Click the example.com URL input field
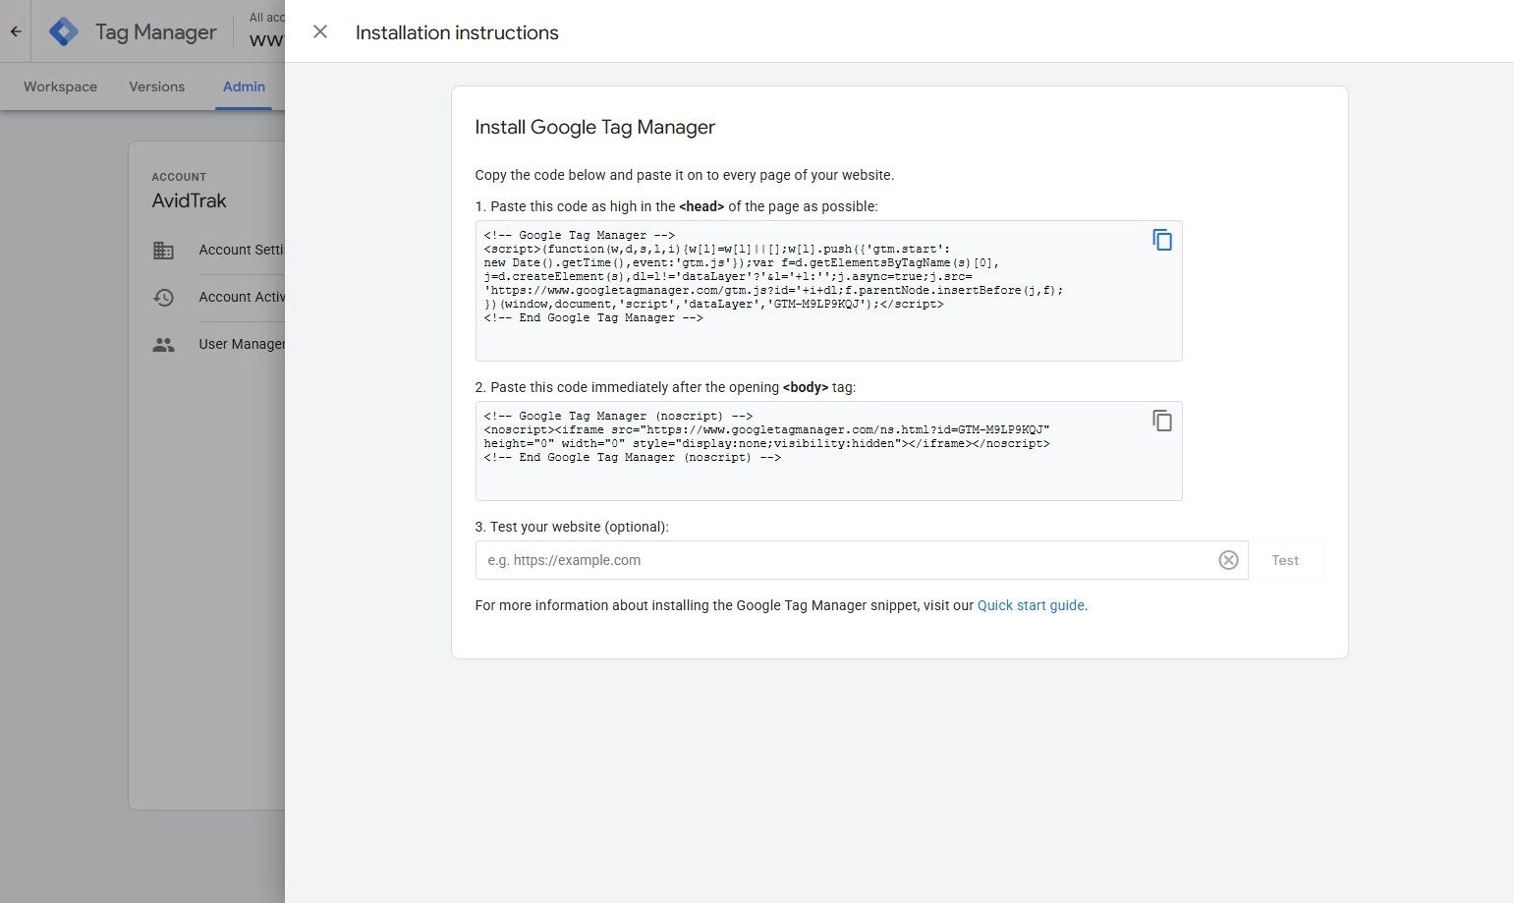Viewport: 1514px width, 903px height. (786, 560)
